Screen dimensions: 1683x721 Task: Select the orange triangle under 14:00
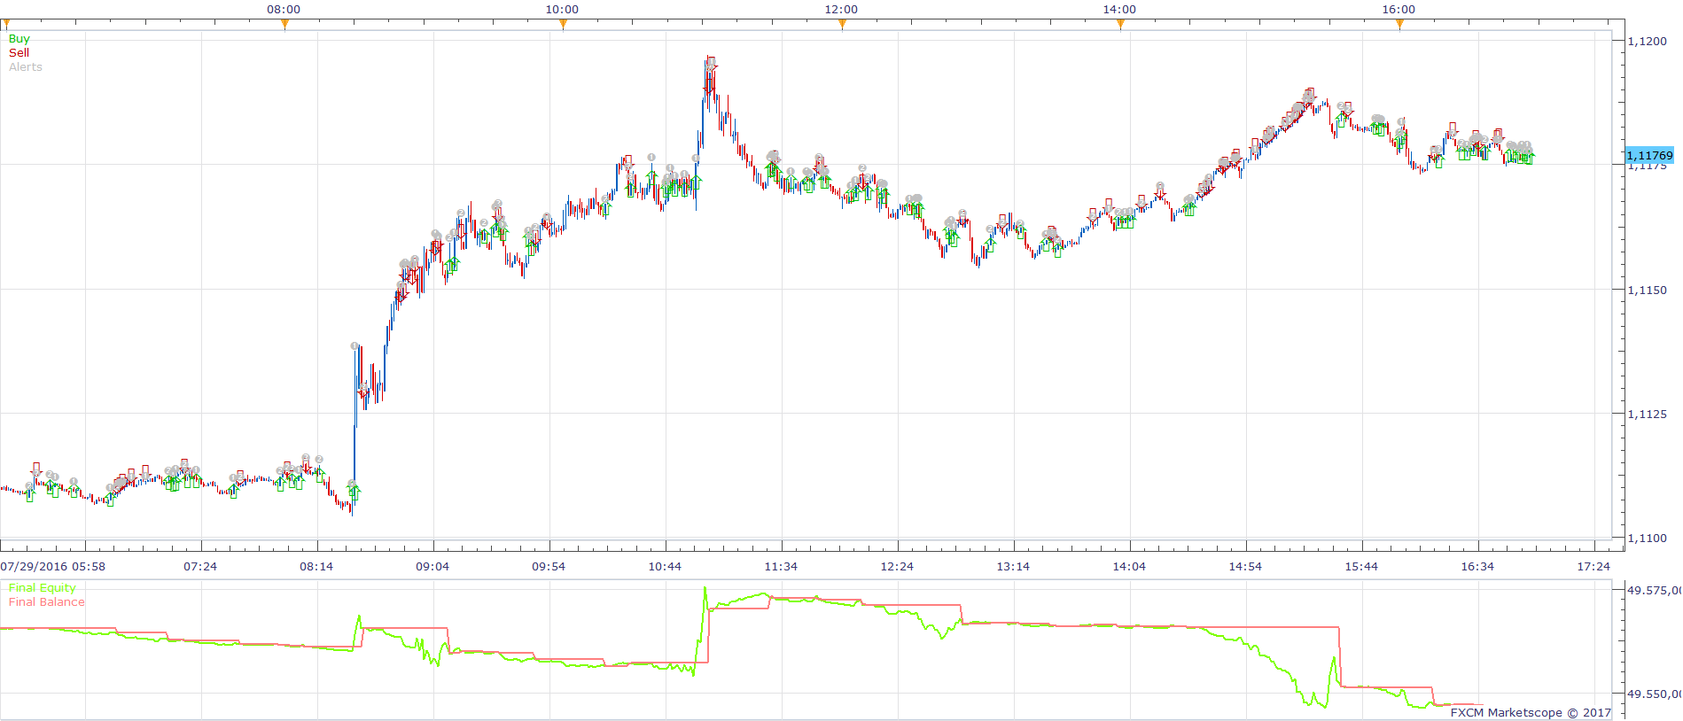point(1120,25)
